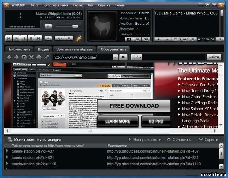Click the winamp.com URL address field
Screen dimensions: 228x178
[83, 57]
